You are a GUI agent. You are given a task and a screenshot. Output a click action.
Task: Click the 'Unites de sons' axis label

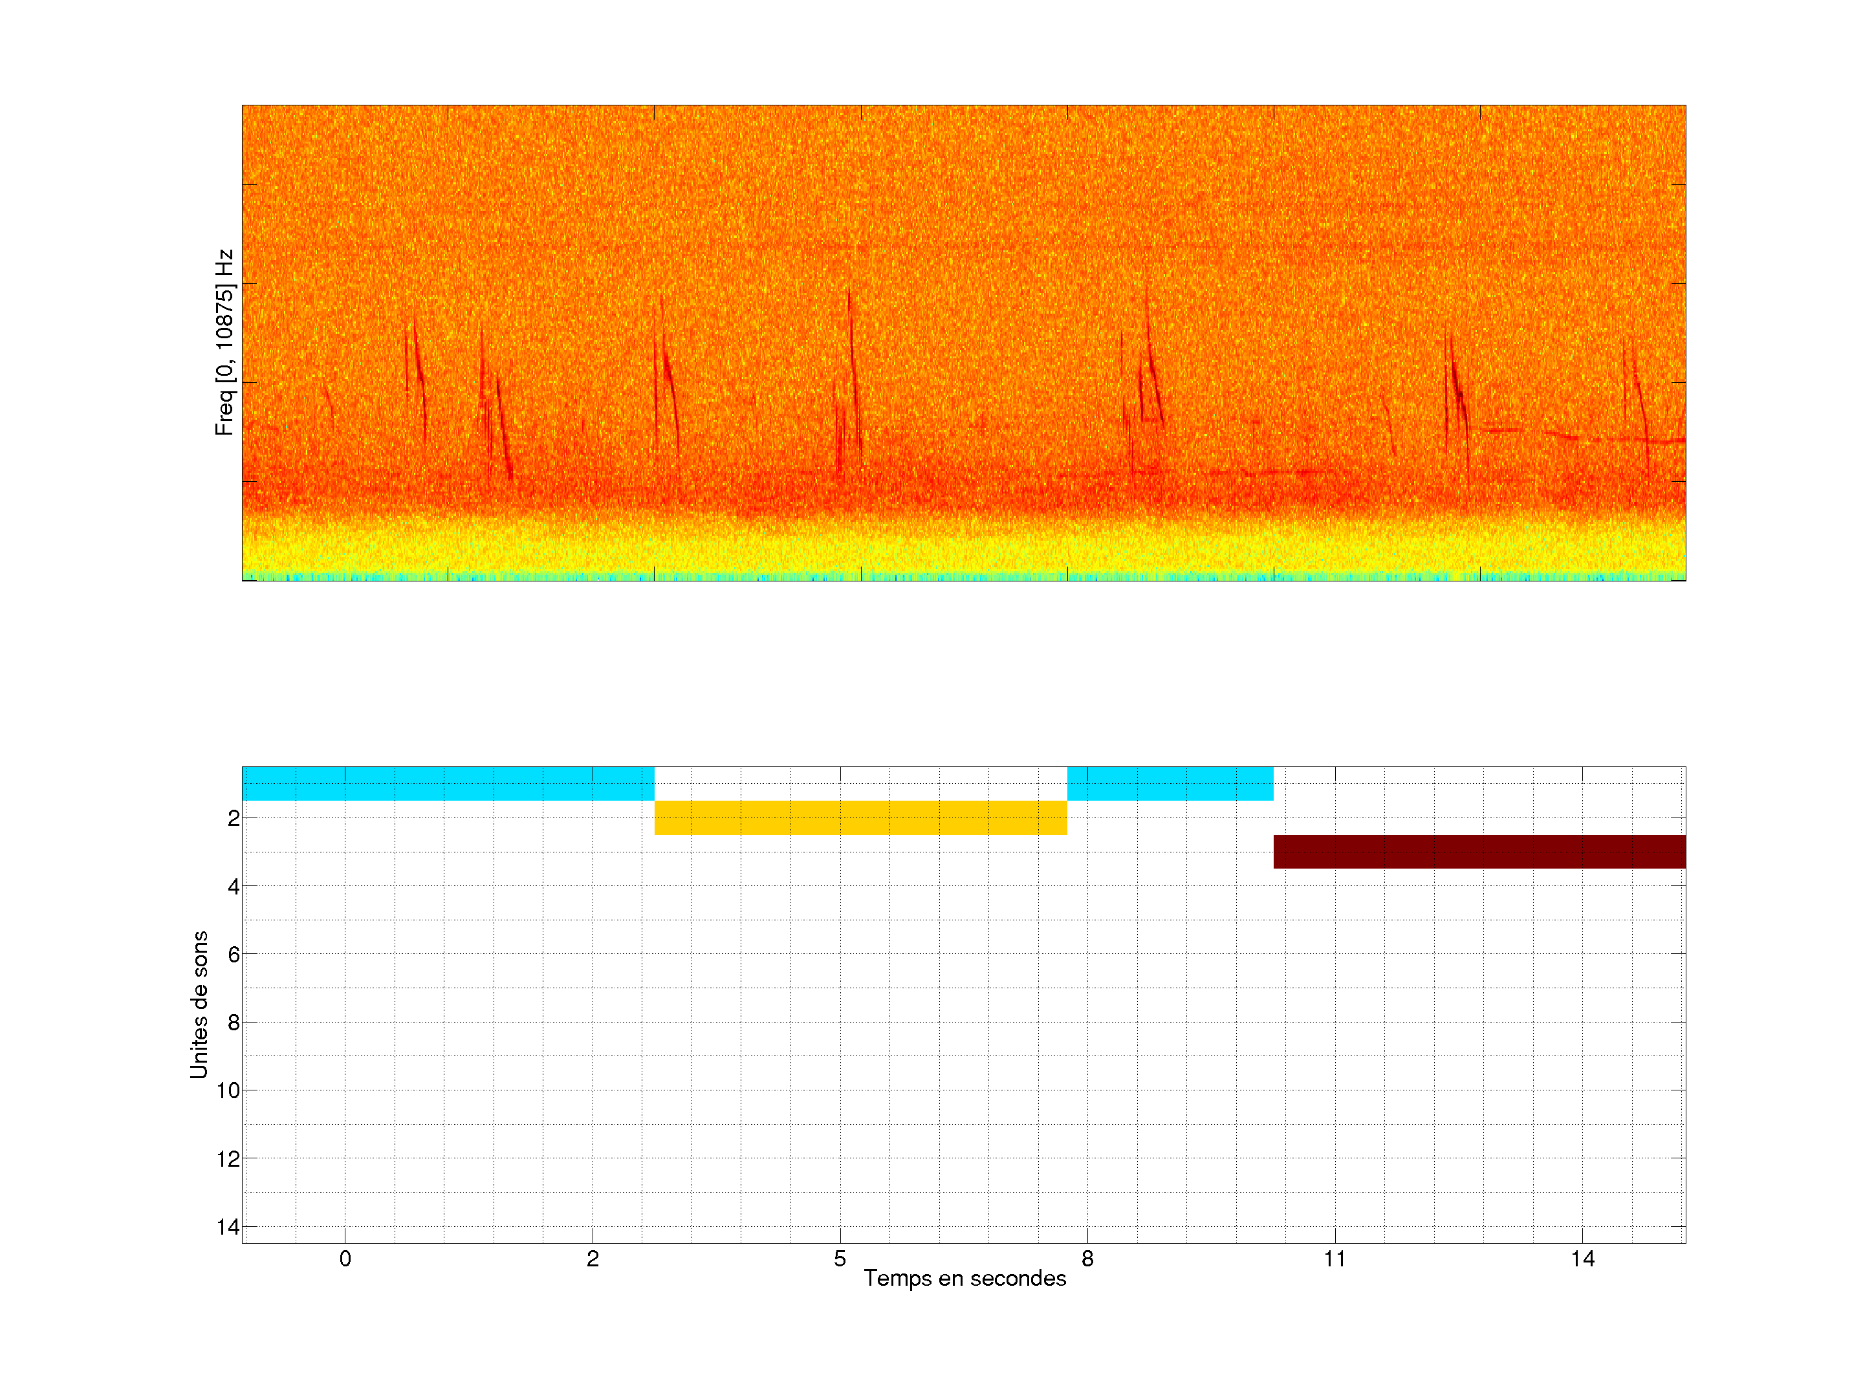(199, 1004)
